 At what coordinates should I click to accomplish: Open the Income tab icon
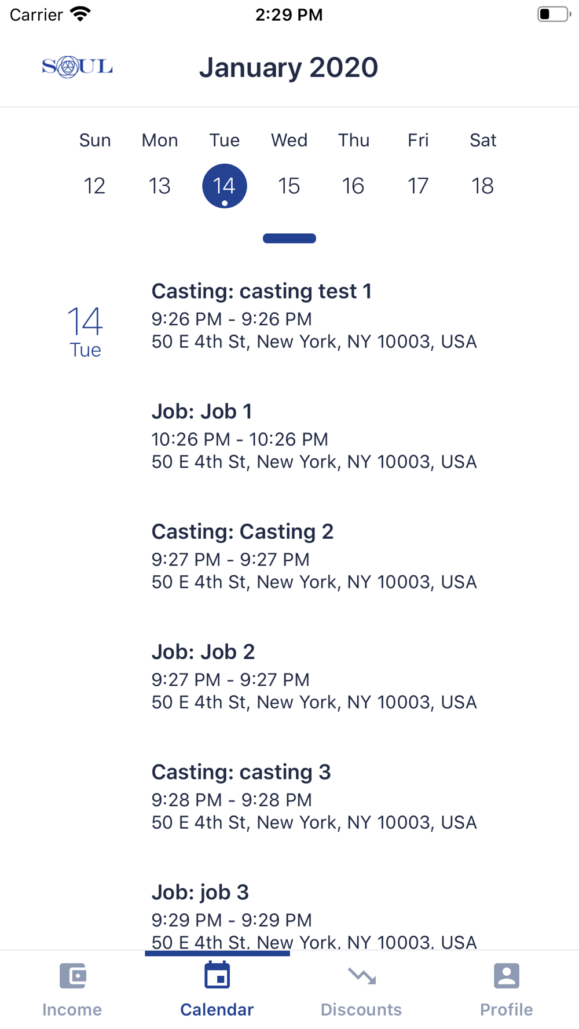[x=73, y=976]
